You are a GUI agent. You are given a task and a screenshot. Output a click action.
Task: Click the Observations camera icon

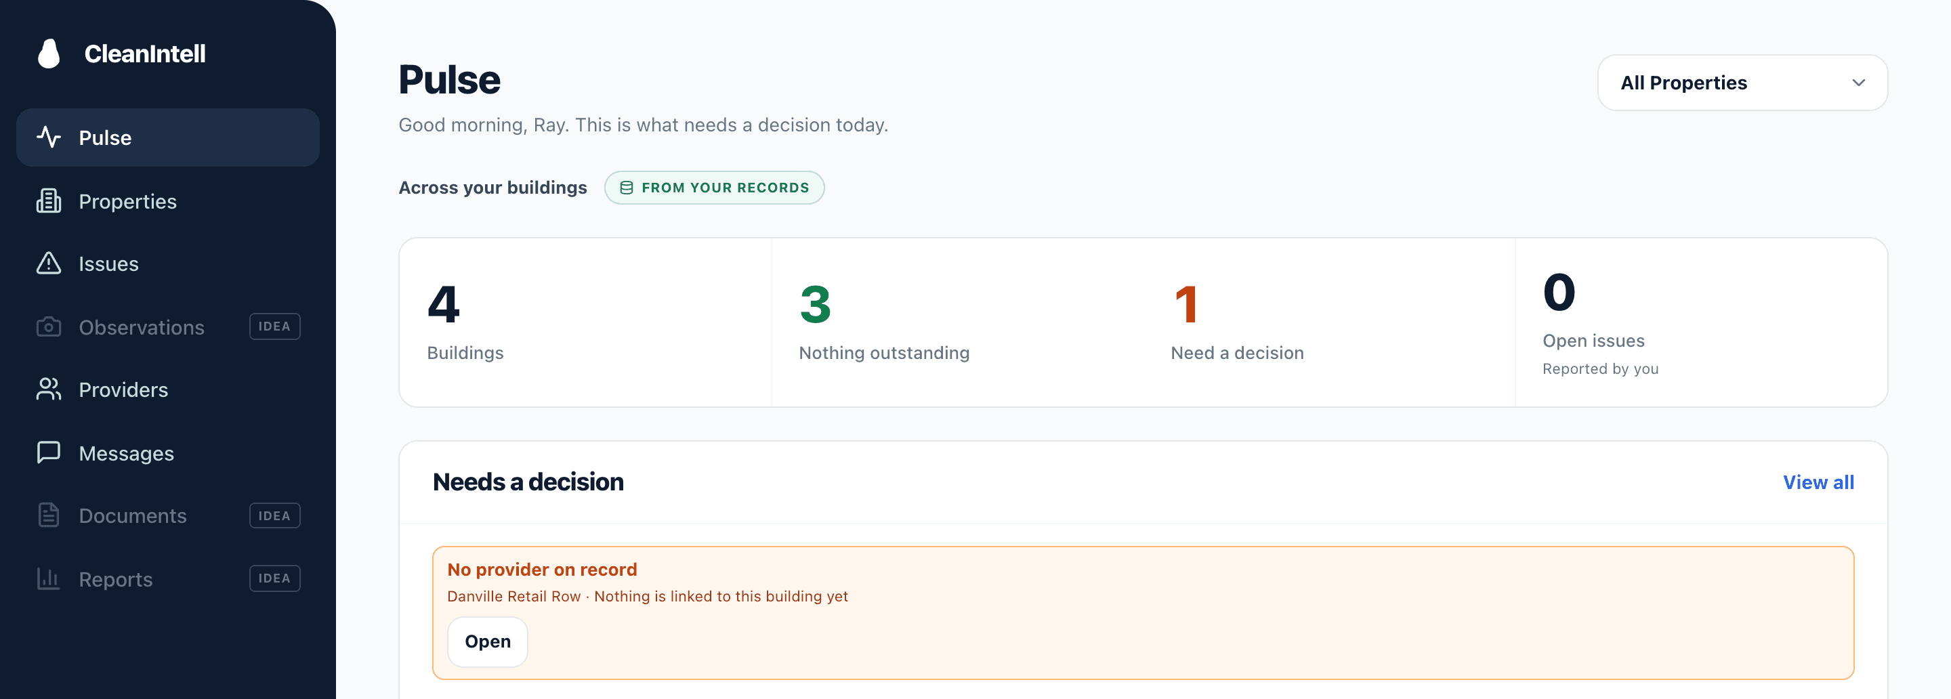coord(49,326)
